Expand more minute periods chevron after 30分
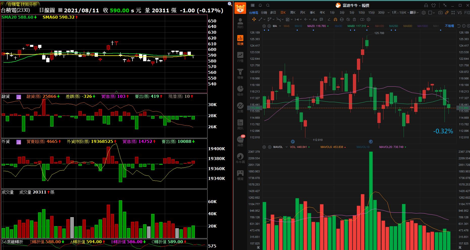 388,13
